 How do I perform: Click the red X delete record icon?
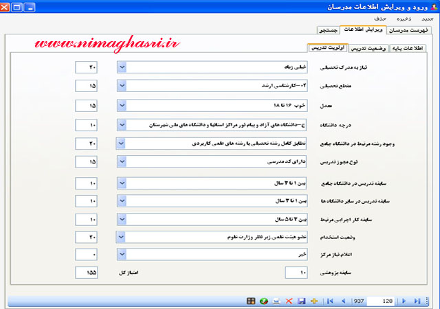[289, 301]
